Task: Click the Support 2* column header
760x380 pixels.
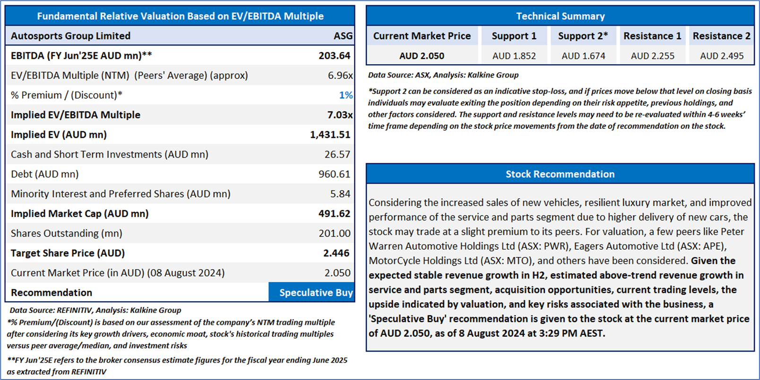Action: click(x=583, y=36)
